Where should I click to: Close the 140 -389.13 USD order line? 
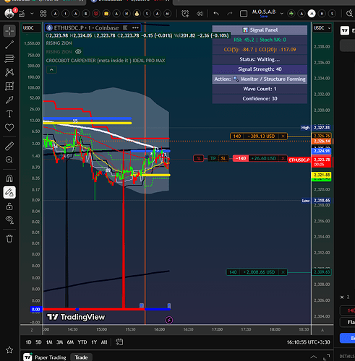pos(283,136)
